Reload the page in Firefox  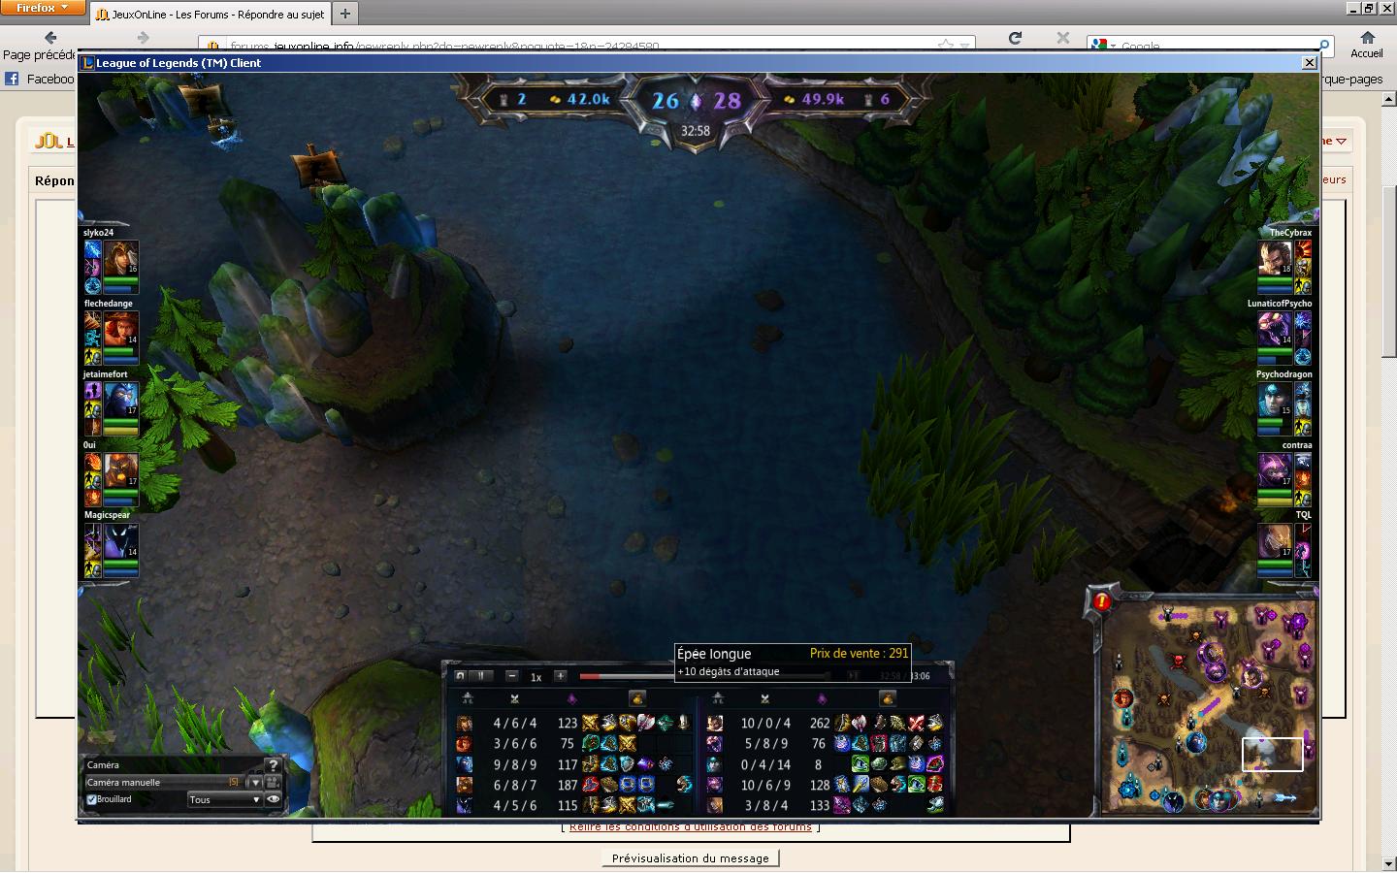tap(1015, 38)
